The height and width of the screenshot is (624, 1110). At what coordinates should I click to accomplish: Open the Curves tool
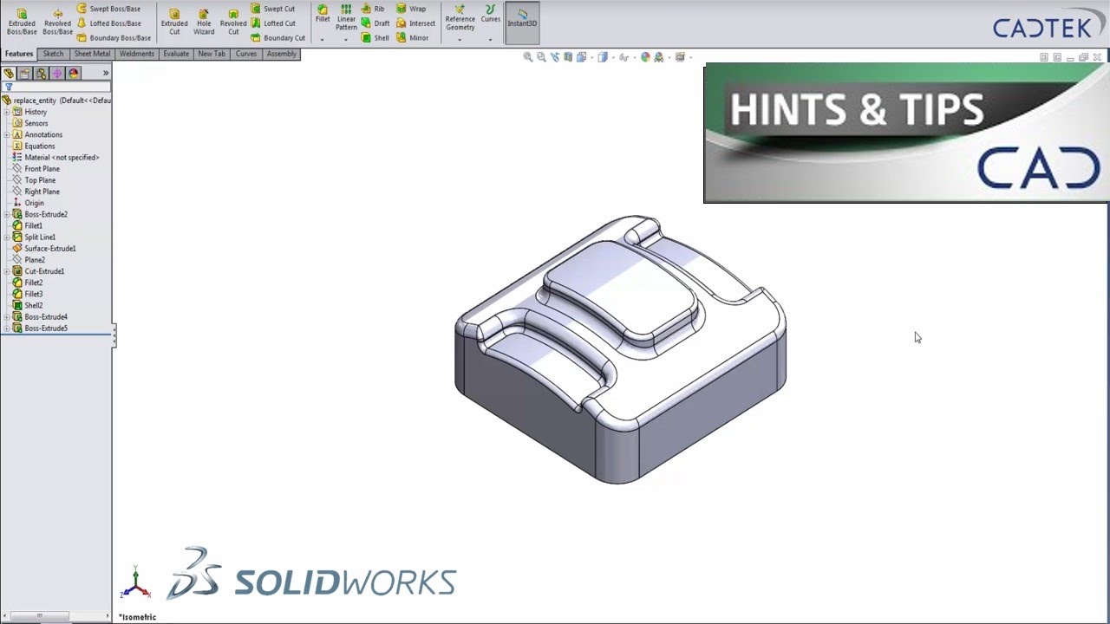click(x=491, y=14)
